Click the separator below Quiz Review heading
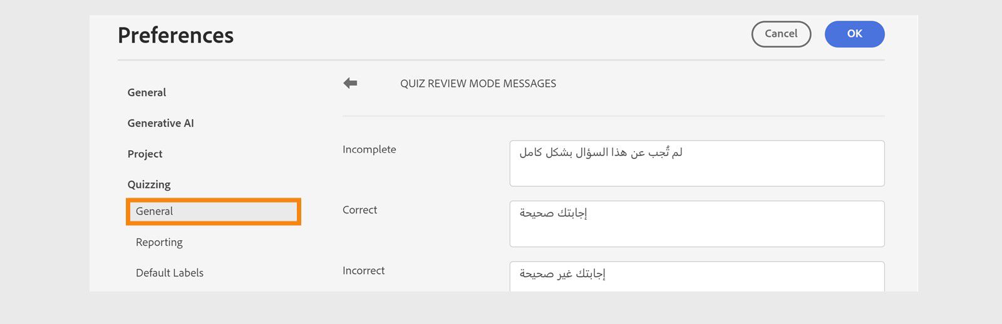Viewport: 1002px width, 324px height. point(613,116)
